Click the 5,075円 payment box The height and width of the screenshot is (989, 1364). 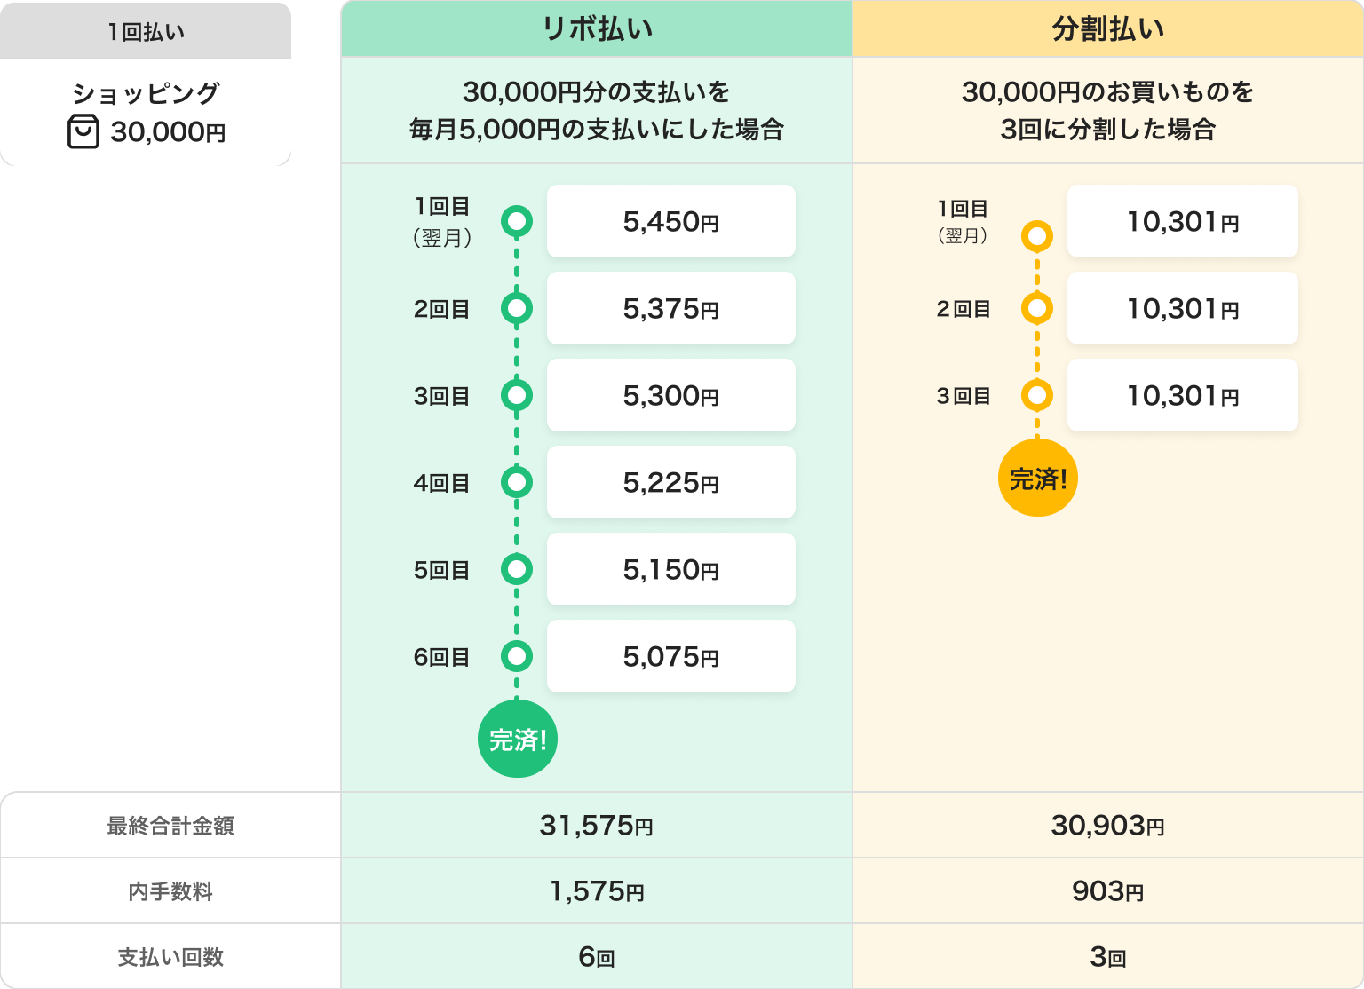(670, 656)
